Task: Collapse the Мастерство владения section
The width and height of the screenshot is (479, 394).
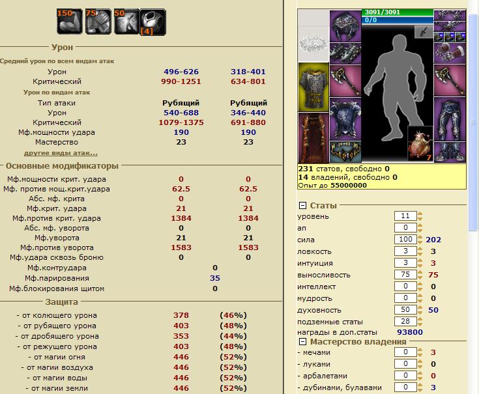Action: tap(302, 341)
